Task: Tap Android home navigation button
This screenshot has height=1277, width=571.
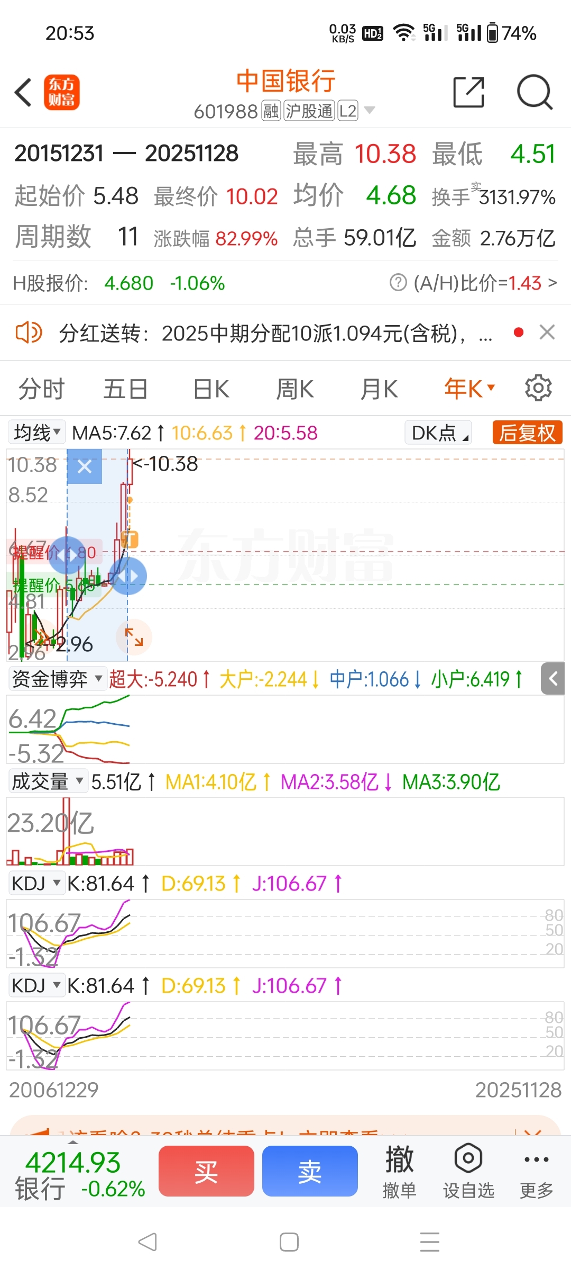Action: [x=289, y=1242]
